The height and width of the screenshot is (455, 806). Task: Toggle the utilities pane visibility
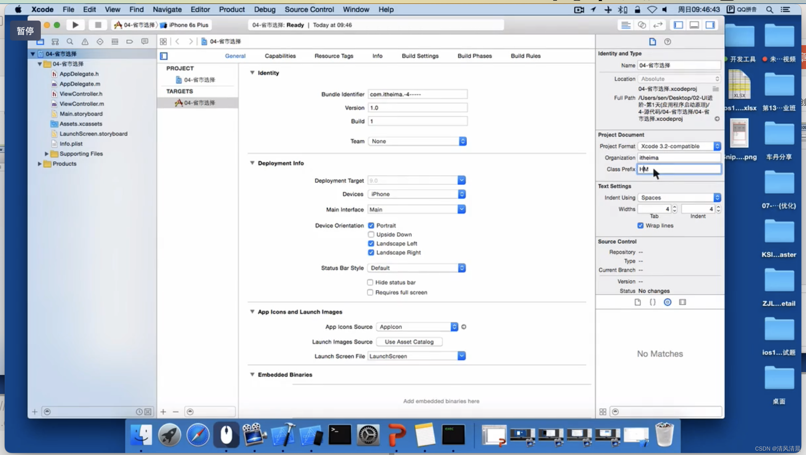point(710,25)
